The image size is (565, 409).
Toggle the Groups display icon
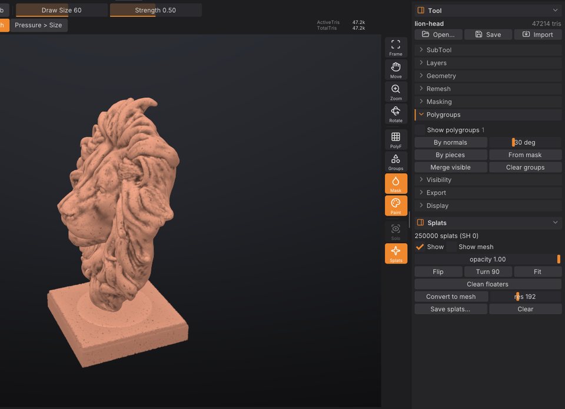click(x=395, y=162)
